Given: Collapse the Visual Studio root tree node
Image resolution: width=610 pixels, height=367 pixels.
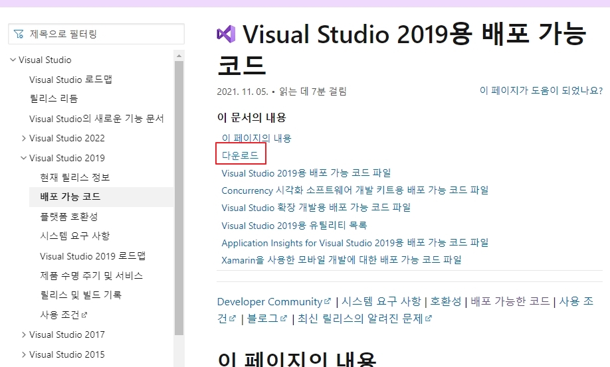Looking at the screenshot, I should tap(13, 60).
